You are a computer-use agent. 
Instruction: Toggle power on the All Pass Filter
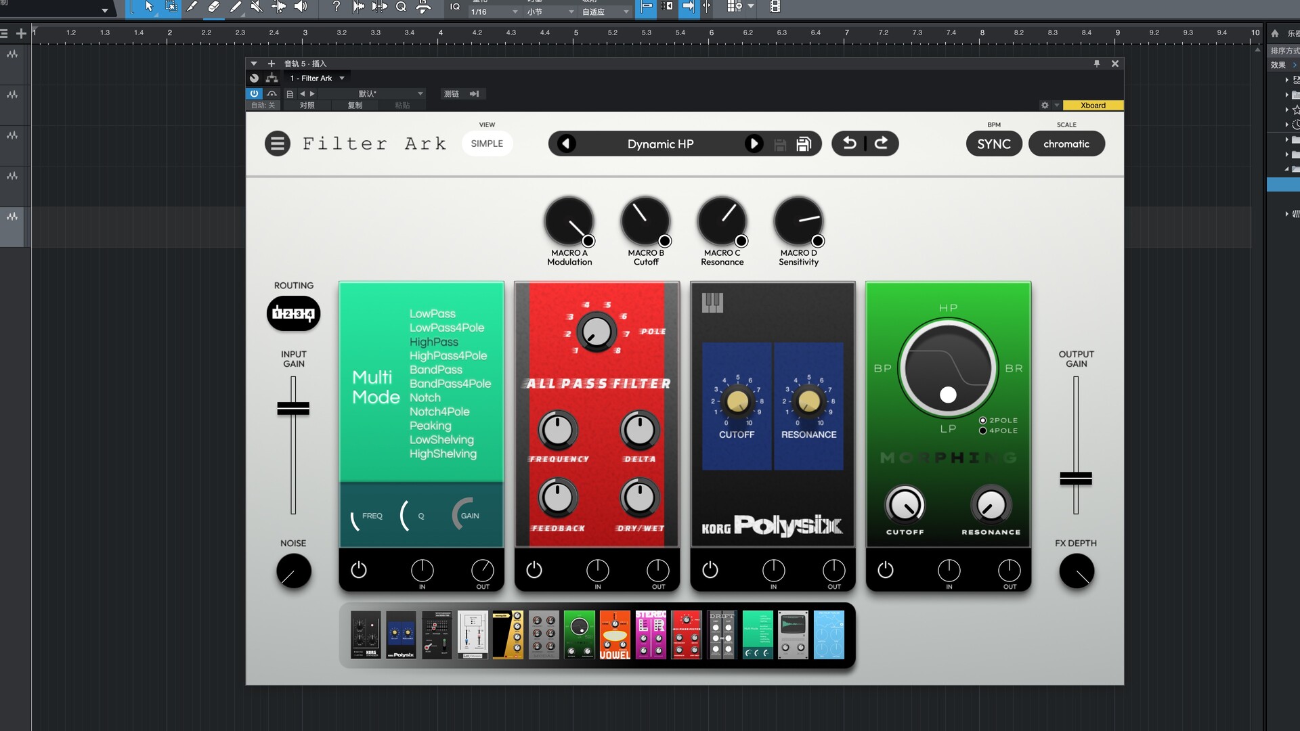pos(534,570)
